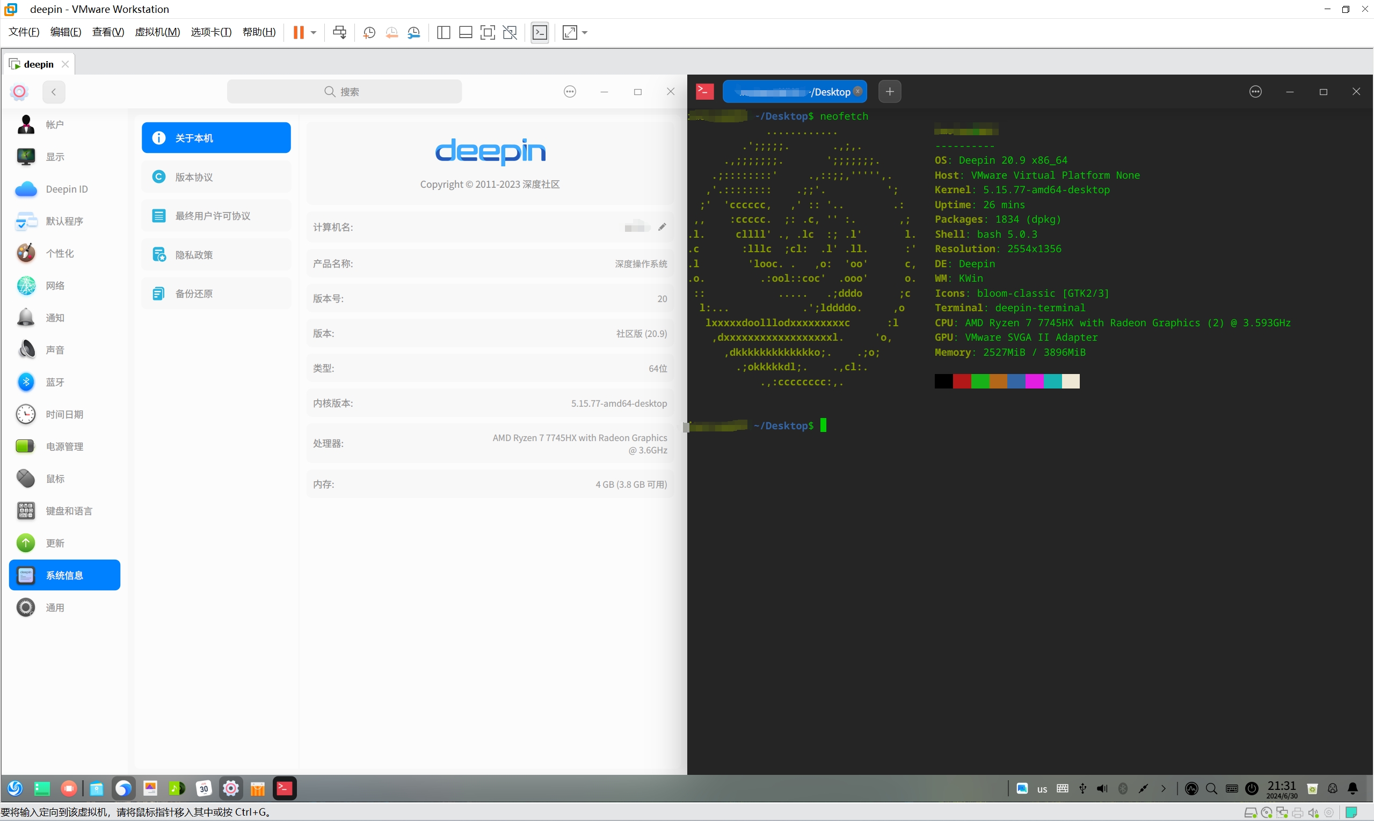Click the magenta color block in neofetch output
Viewport: 1374px width, 821px height.
tap(1035, 381)
